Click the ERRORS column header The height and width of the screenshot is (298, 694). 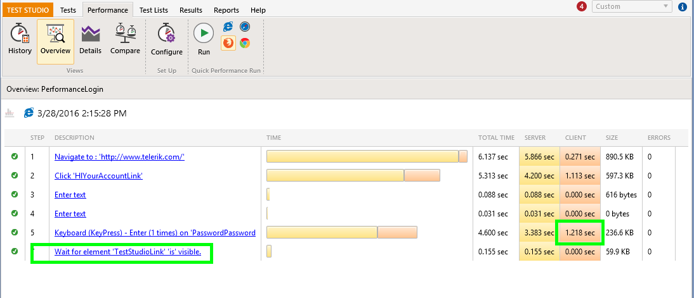click(659, 138)
